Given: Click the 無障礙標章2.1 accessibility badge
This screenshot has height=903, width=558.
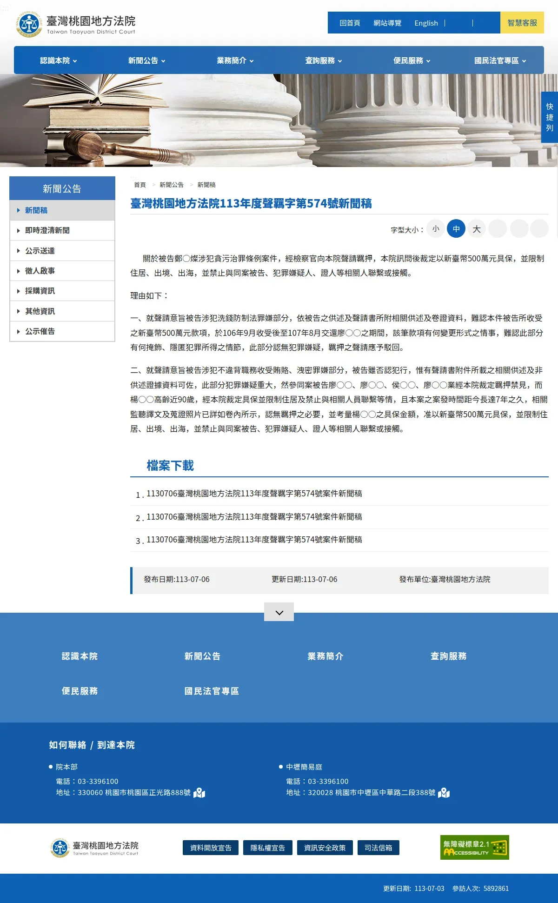Looking at the screenshot, I should coord(474,847).
